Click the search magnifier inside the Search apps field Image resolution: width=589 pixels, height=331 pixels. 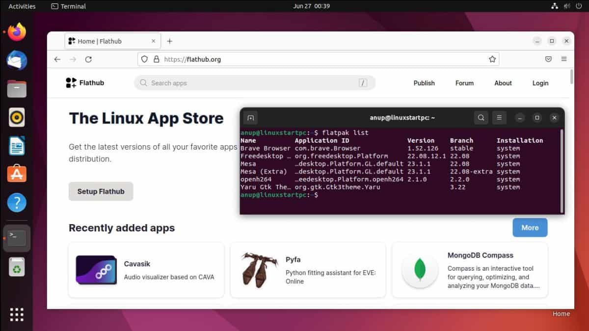click(x=143, y=83)
